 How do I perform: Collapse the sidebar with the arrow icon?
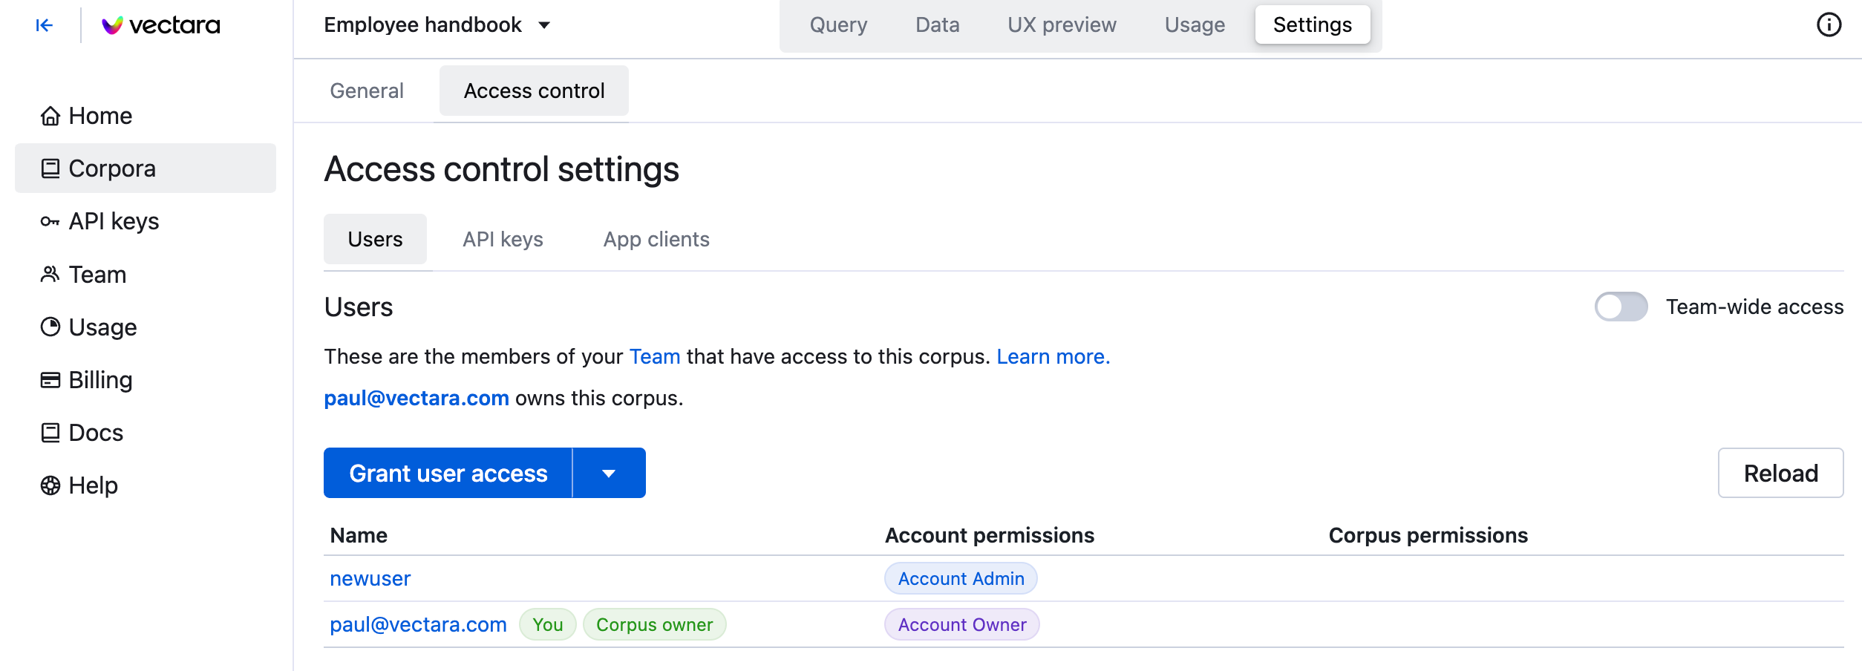45,26
